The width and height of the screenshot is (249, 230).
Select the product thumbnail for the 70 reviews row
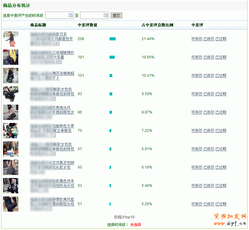coord(11,131)
